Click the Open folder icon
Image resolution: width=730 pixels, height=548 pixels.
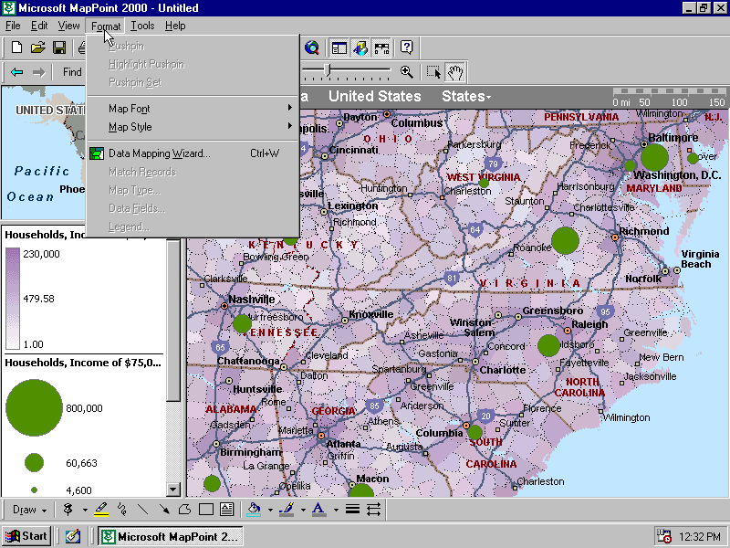[37, 47]
